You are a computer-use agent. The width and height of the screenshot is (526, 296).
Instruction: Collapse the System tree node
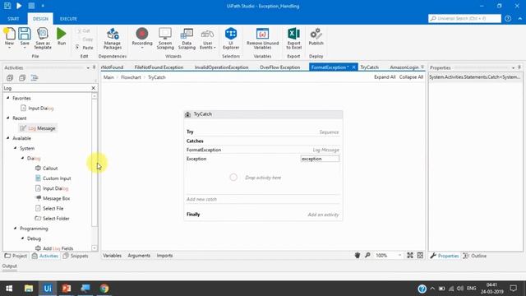tap(16, 148)
